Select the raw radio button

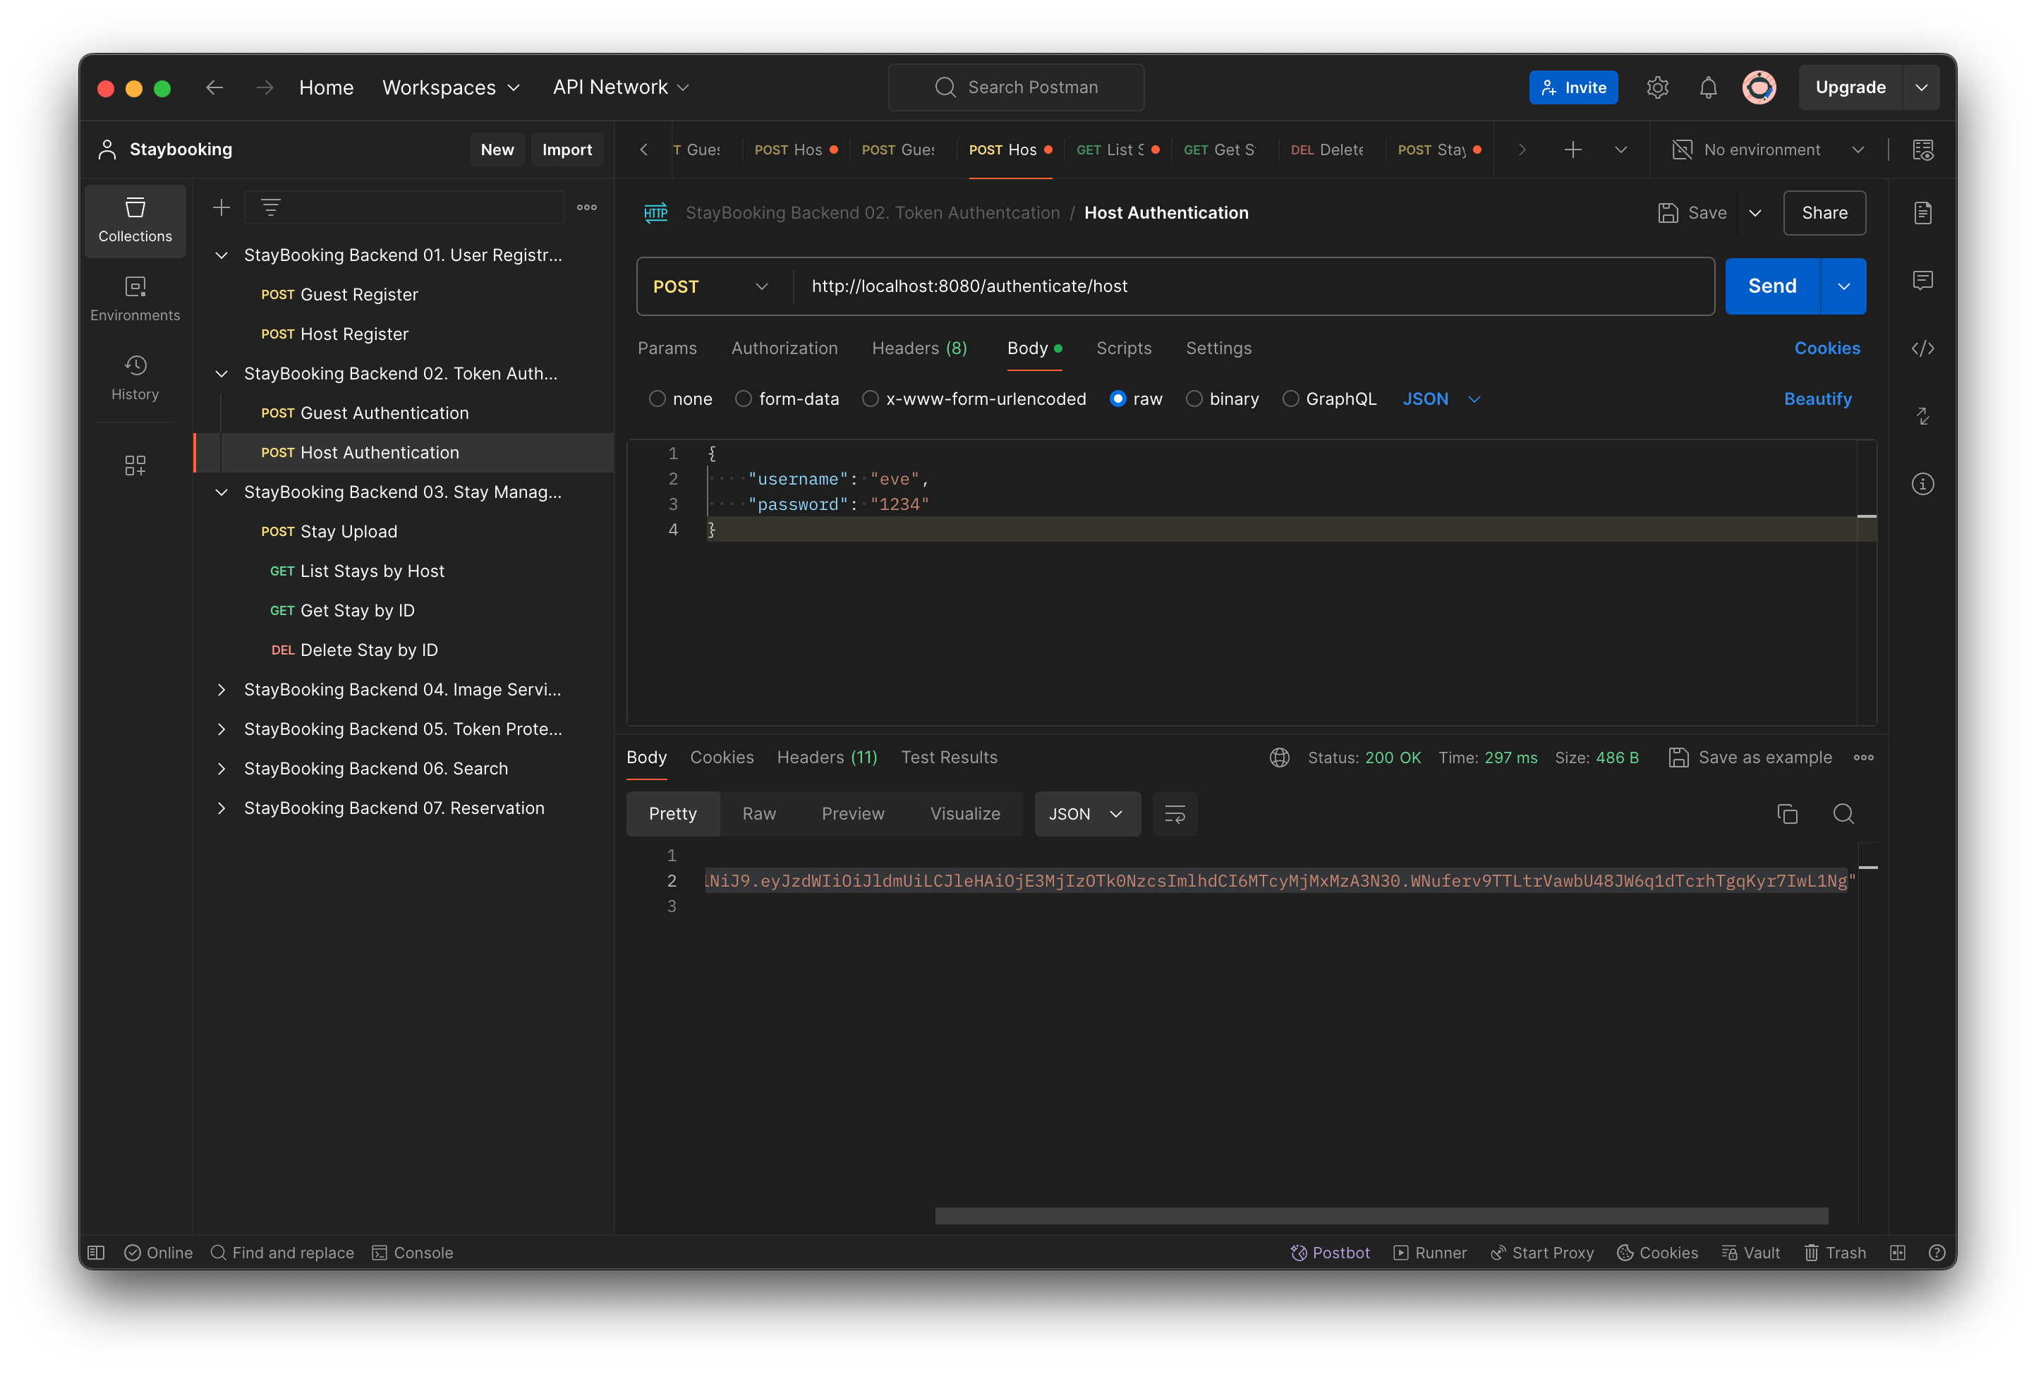(x=1117, y=399)
